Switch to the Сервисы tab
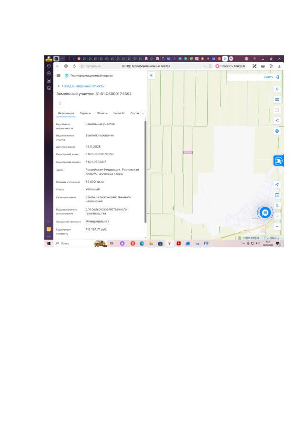The image size is (305, 432). coord(85,113)
